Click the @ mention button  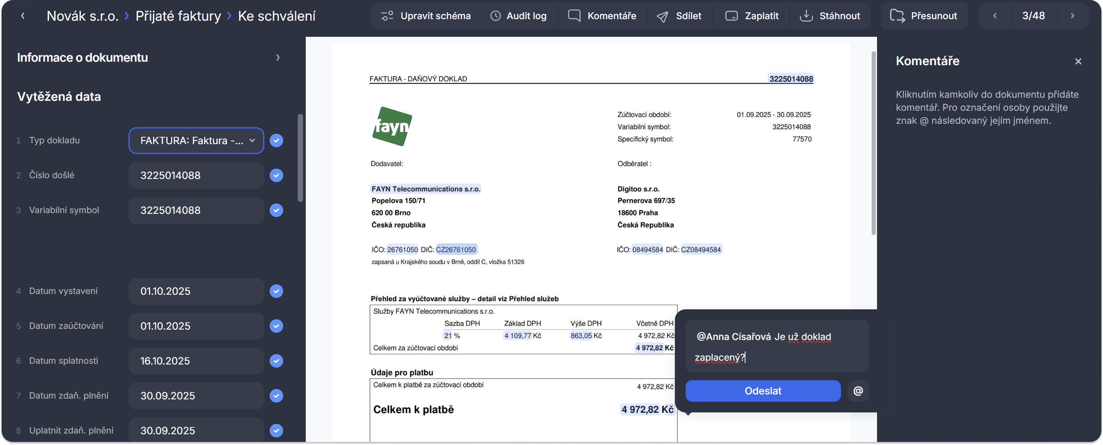[x=857, y=391]
